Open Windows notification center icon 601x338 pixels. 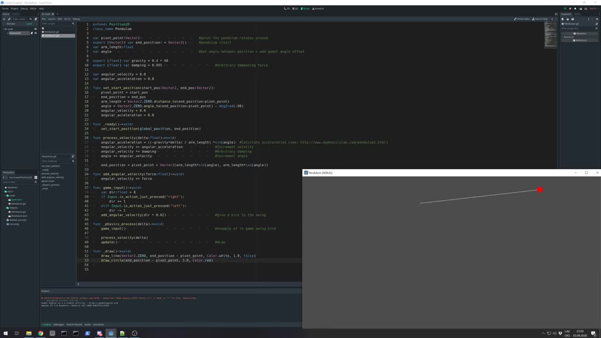pos(593,333)
